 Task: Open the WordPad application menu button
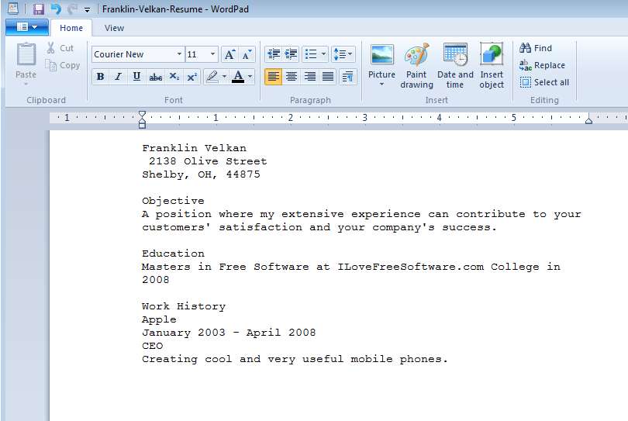(27, 27)
